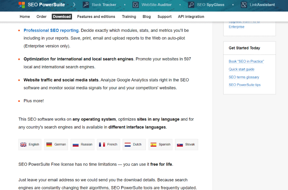
Task: Select the Dutch language label
Action: (x=137, y=144)
